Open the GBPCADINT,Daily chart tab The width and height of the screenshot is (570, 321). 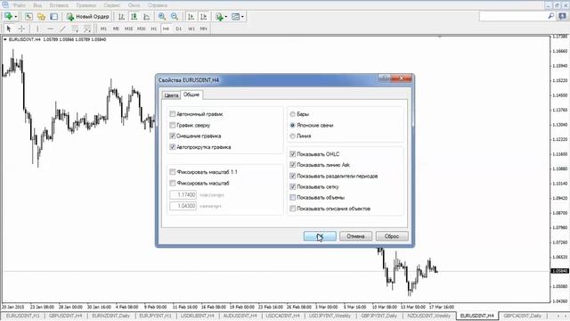tap(523, 316)
